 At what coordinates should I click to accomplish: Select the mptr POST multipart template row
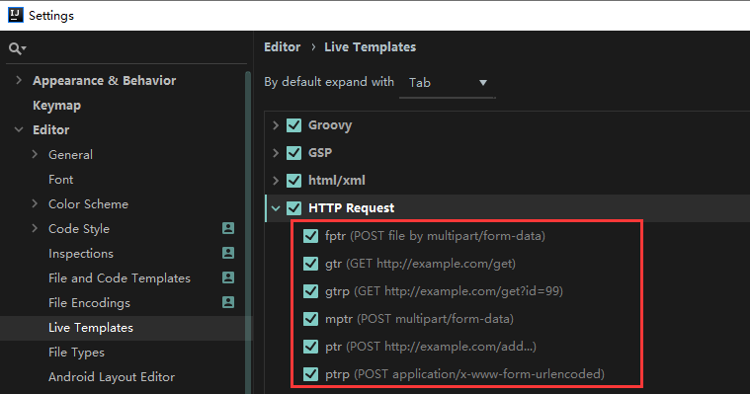click(419, 318)
